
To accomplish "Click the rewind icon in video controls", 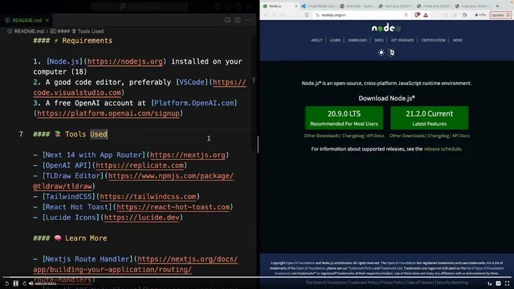I will pyautogui.click(x=7, y=284).
